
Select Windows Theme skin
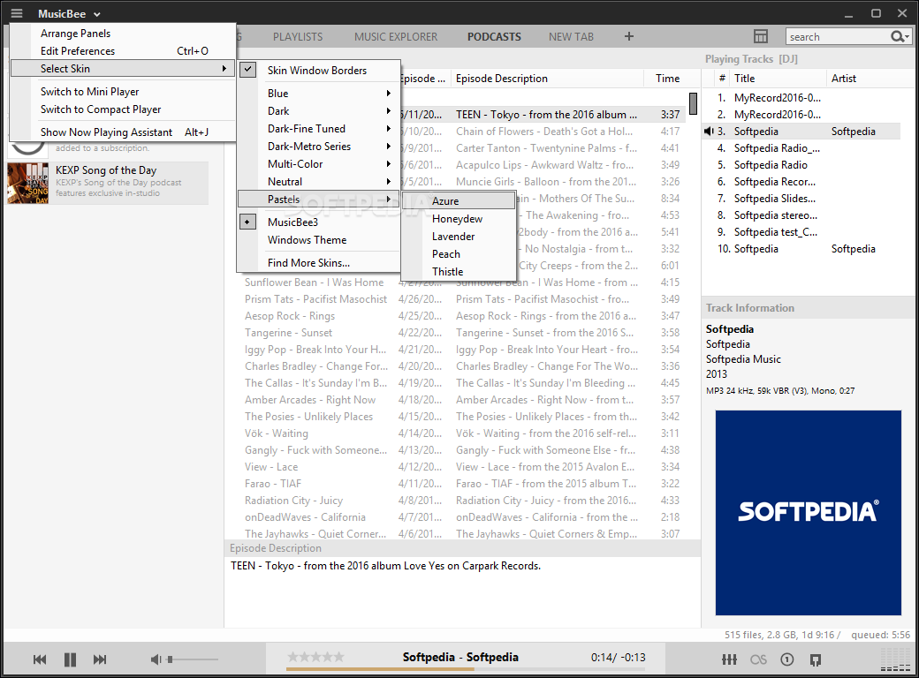click(x=319, y=239)
